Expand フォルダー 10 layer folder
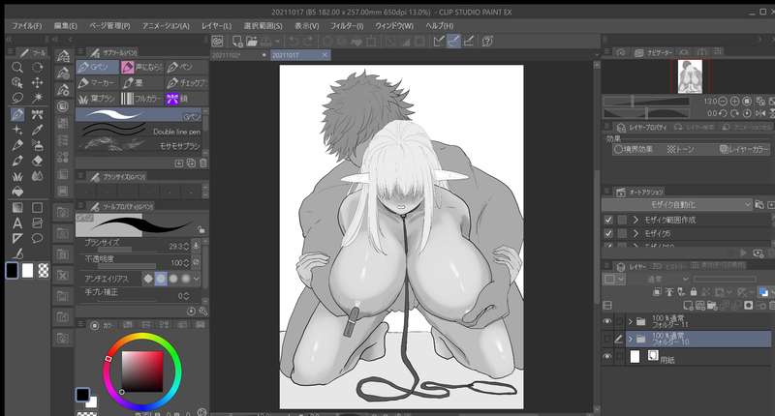Screen dimensions: 775x416 click(631, 339)
